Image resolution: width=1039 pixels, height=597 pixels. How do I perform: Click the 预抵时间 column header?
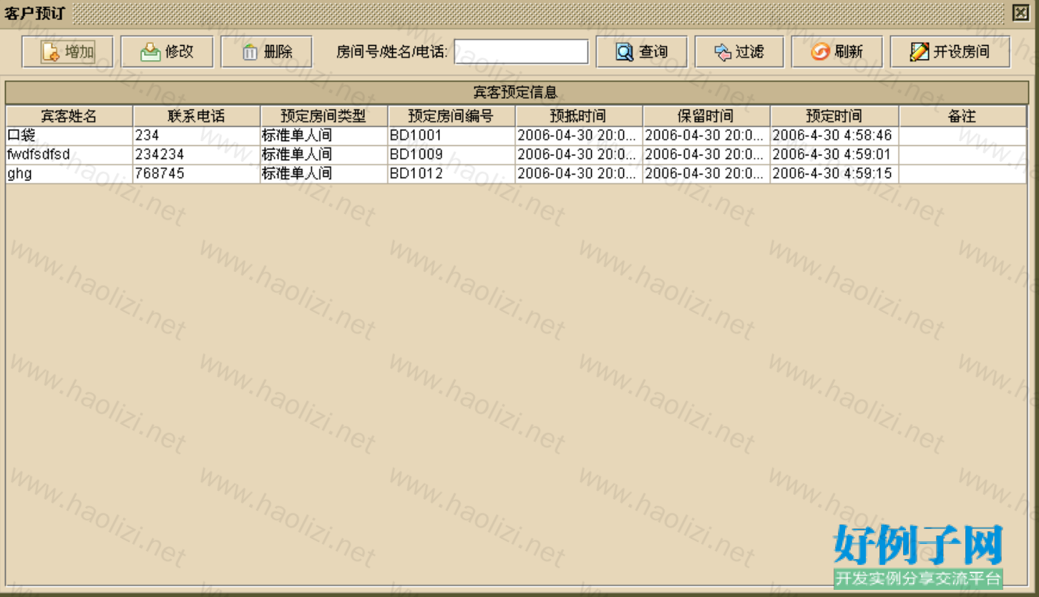point(578,116)
